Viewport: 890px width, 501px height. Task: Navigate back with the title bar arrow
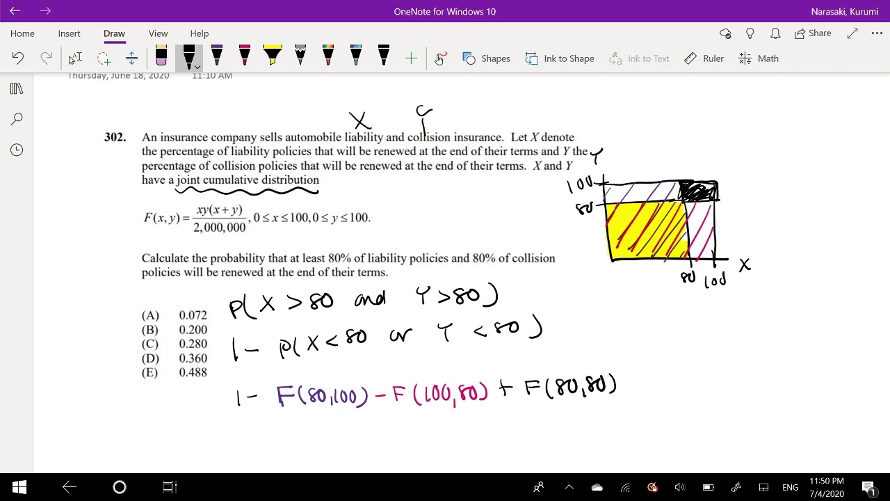[15, 11]
